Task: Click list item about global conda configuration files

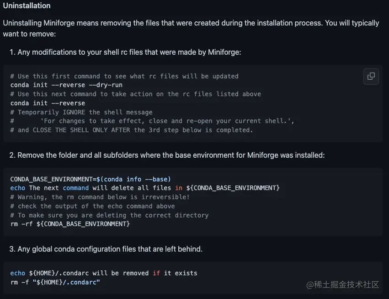Action: [106, 249]
